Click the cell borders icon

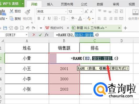coord(56,18)
